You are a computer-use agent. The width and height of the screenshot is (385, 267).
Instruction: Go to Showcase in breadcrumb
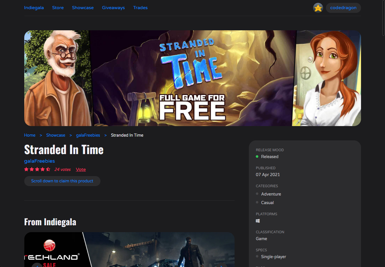tap(56, 135)
